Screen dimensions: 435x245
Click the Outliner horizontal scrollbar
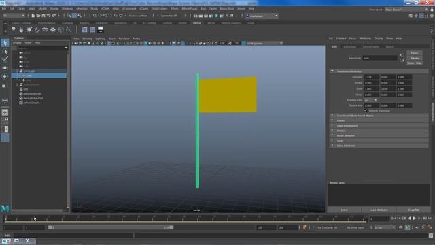point(39,210)
